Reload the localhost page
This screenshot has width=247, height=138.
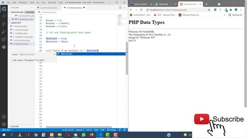pos(141,10)
